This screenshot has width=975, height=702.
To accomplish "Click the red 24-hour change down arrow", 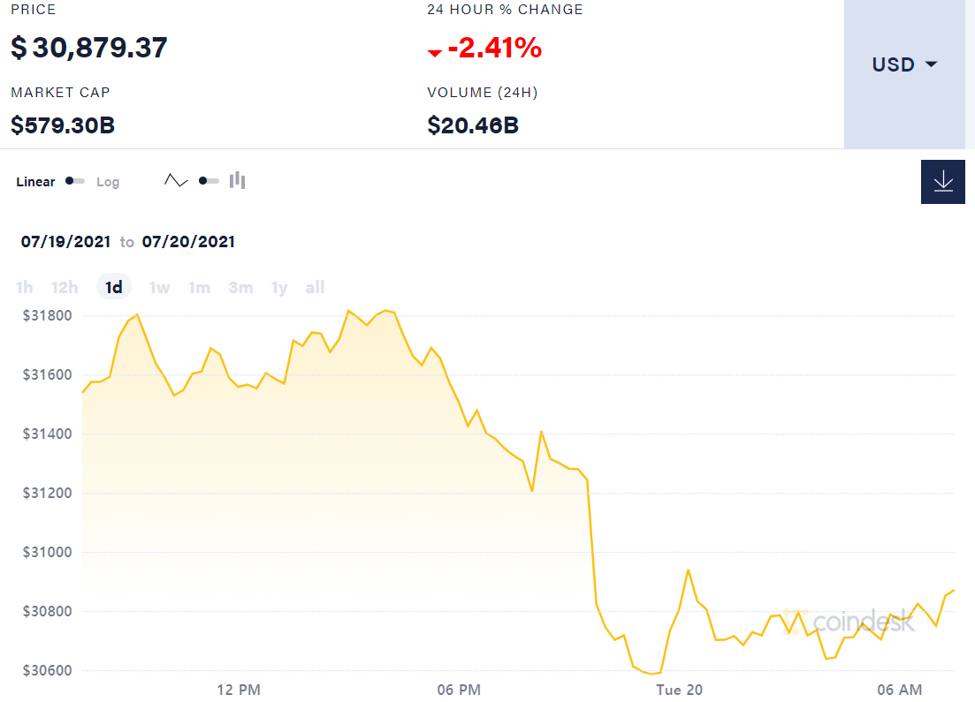I will pos(434,54).
